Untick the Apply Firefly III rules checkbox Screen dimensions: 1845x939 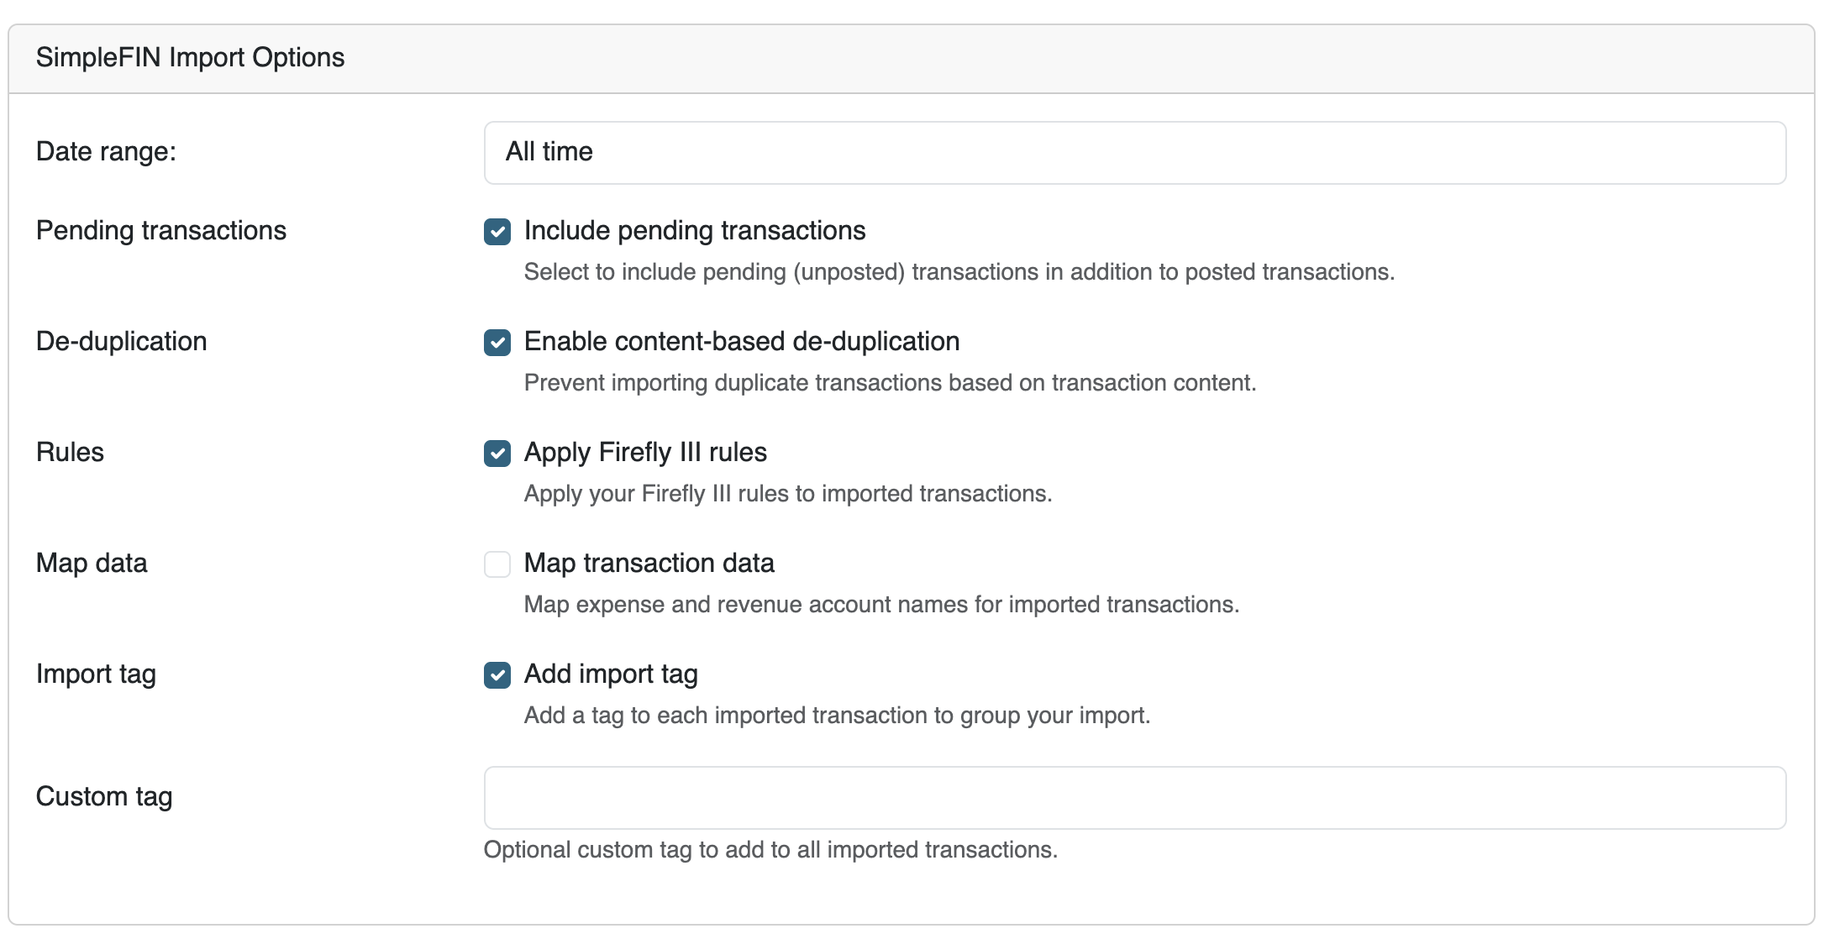[x=497, y=454]
